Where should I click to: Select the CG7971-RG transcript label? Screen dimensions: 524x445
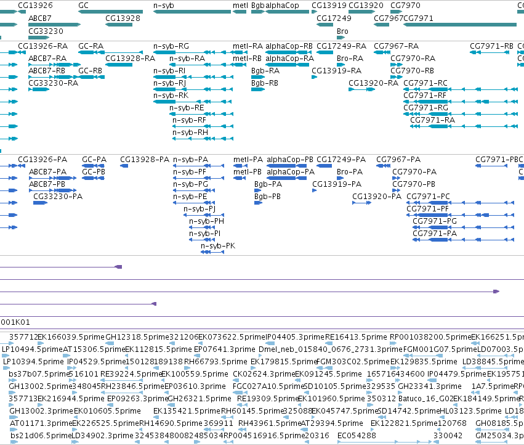pos(425,108)
